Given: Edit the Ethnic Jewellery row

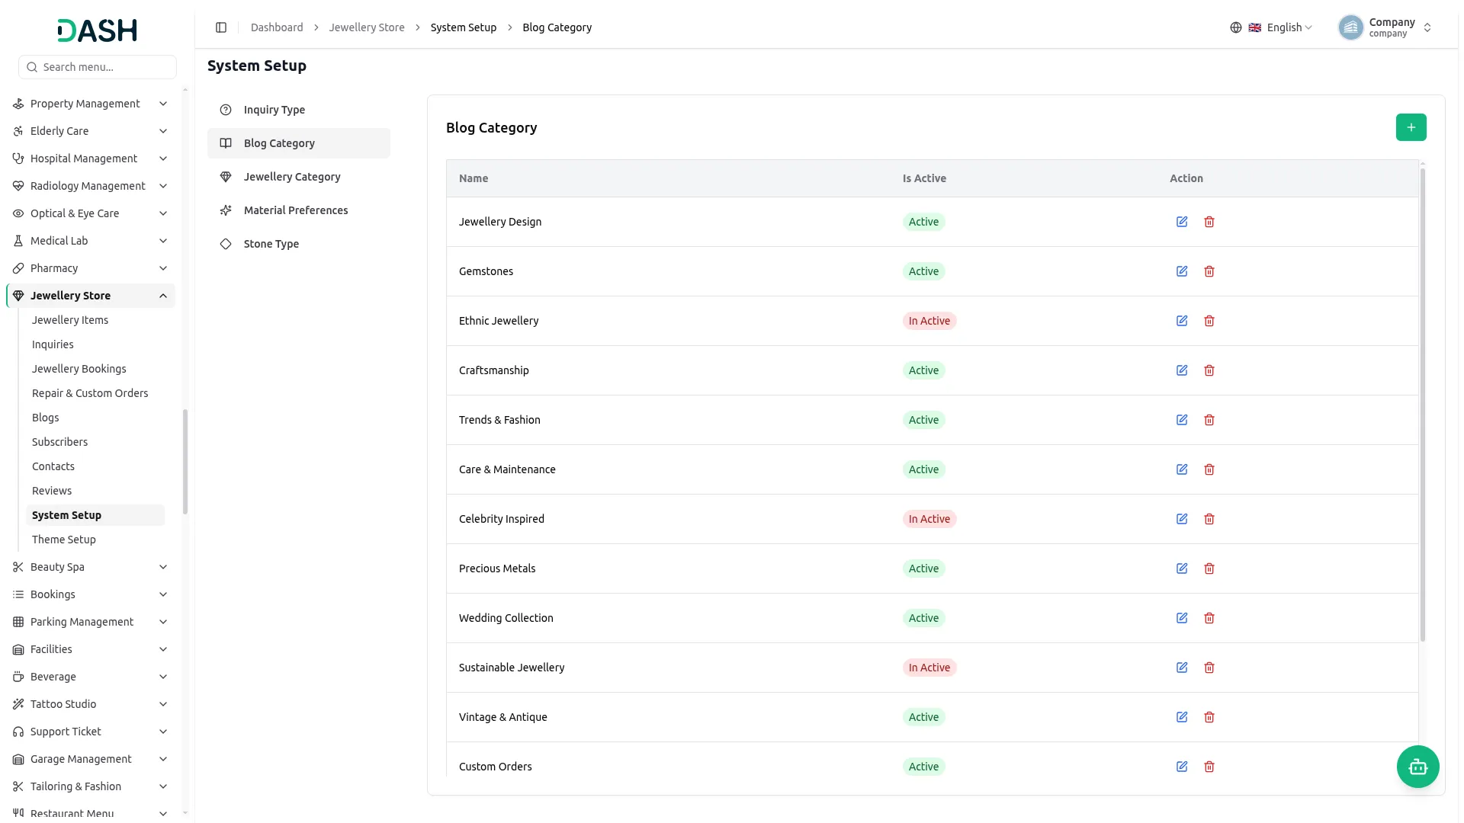Looking at the screenshot, I should [1182, 321].
